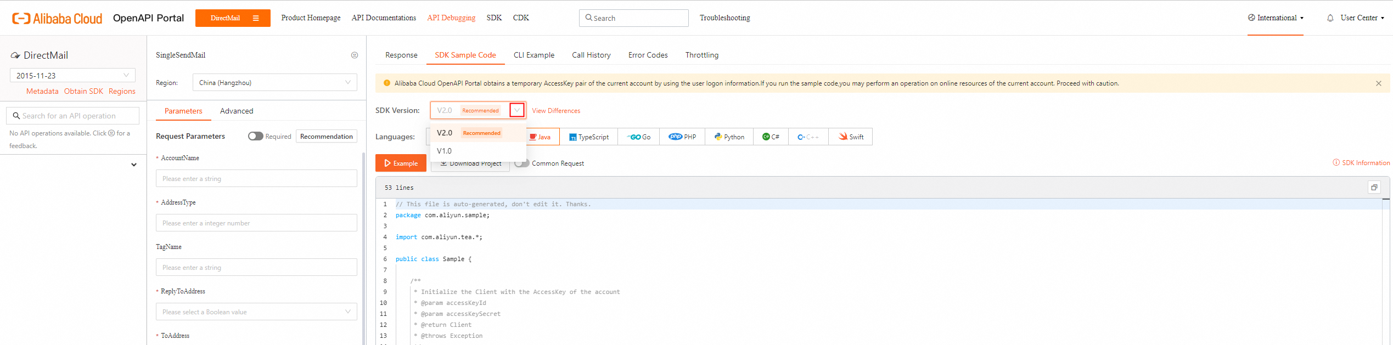The height and width of the screenshot is (345, 1393).
Task: Click the feedback icon next to SingleSendMail
Action: (355, 55)
